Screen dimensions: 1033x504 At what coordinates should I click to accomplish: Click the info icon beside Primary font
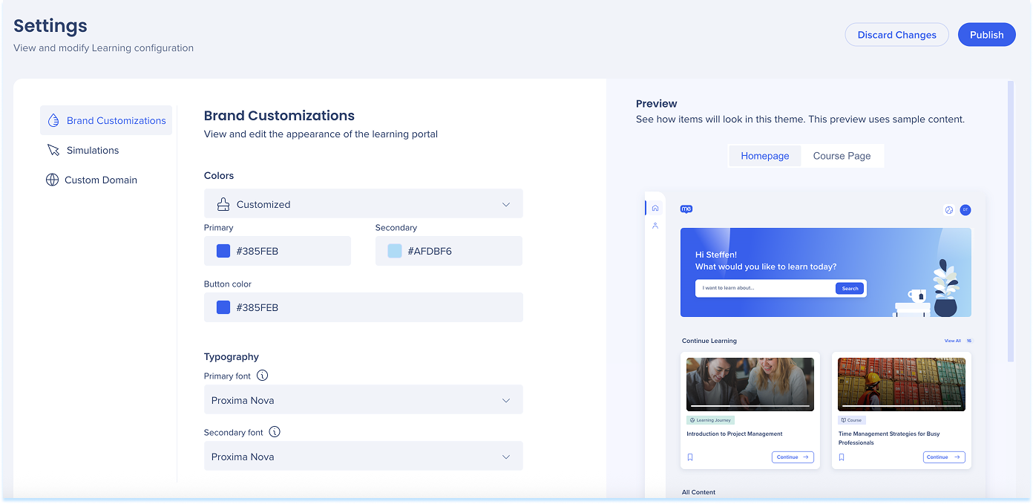coord(262,376)
